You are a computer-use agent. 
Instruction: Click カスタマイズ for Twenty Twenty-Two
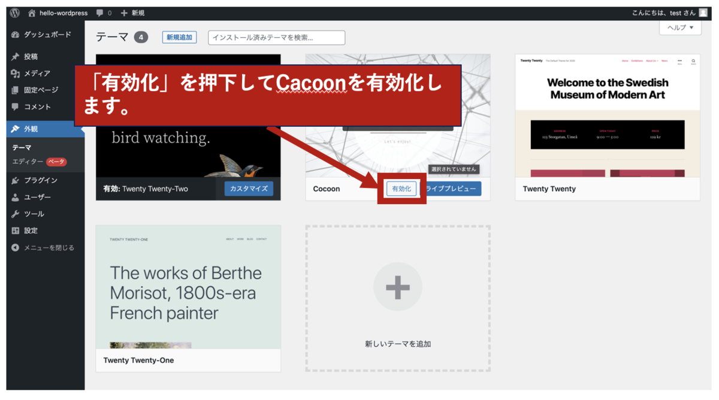coord(249,189)
